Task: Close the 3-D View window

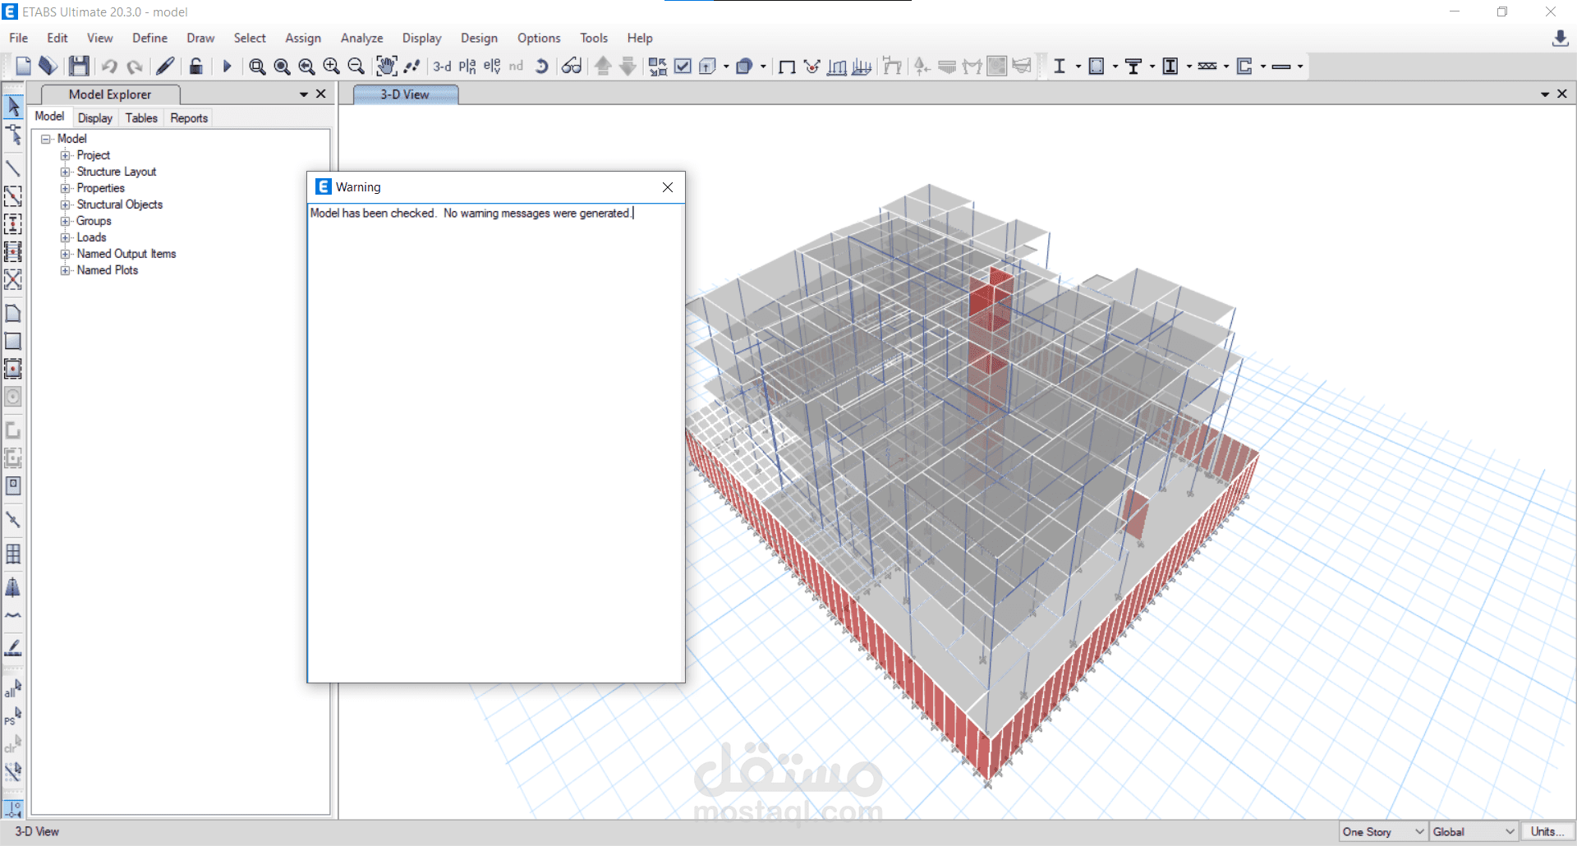Action: point(1562,94)
